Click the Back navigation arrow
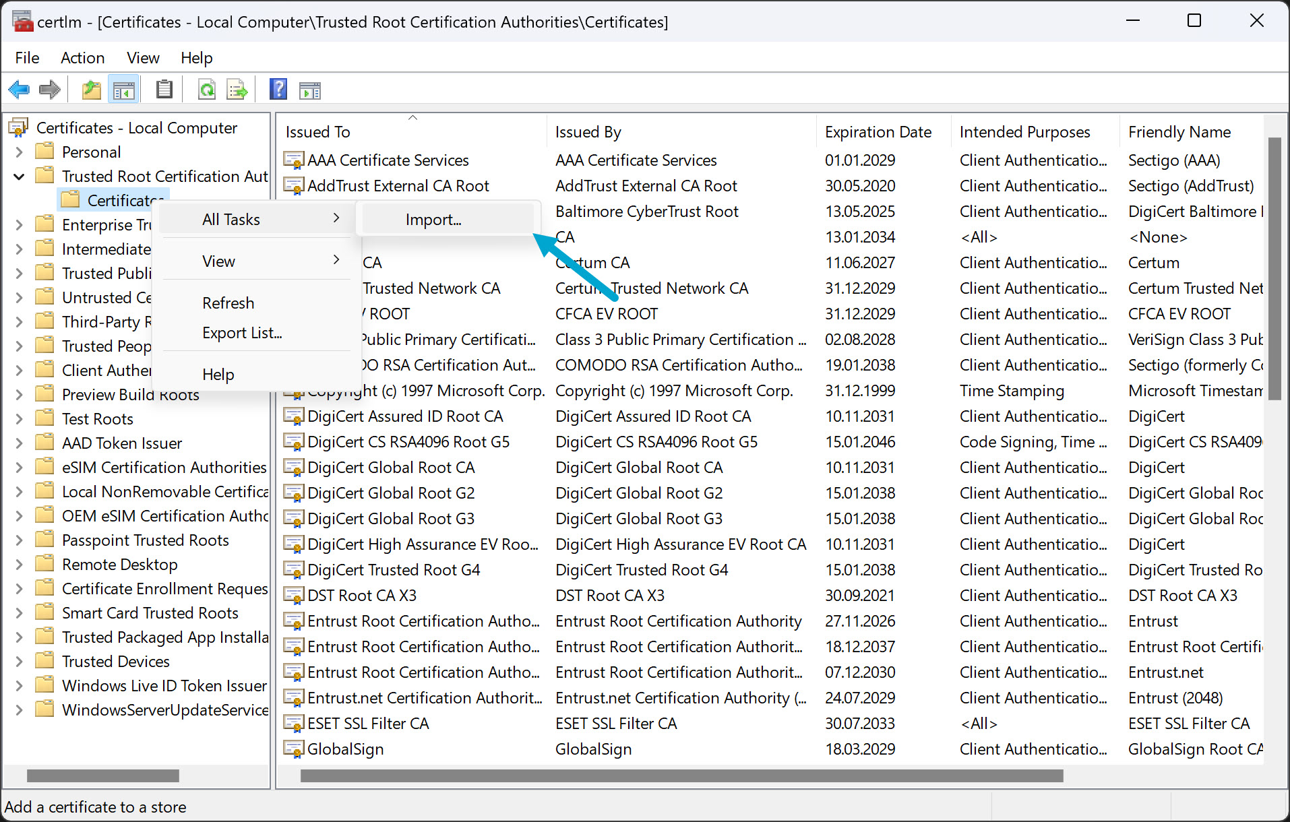Screen dimensions: 1290x822 tap(19, 89)
